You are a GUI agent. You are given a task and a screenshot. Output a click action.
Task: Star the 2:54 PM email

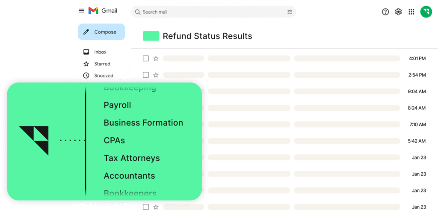click(x=156, y=75)
